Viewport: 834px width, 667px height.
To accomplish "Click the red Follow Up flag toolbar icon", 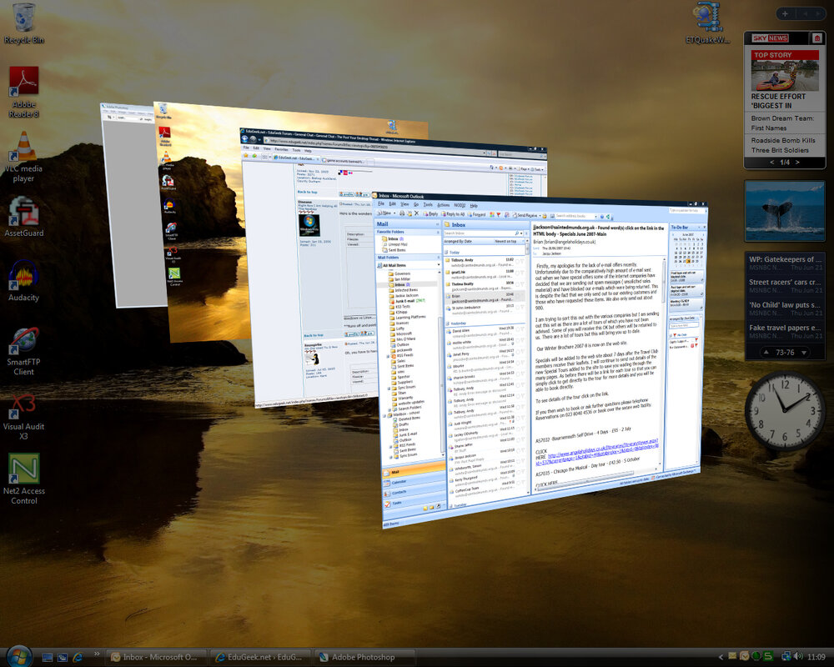I will pyautogui.click(x=499, y=215).
